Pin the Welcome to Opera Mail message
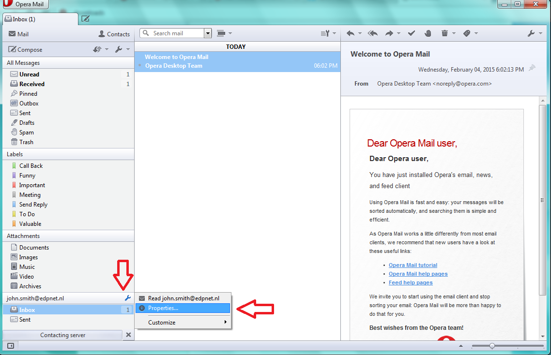Viewport: 551px width, 355px height. point(532,67)
